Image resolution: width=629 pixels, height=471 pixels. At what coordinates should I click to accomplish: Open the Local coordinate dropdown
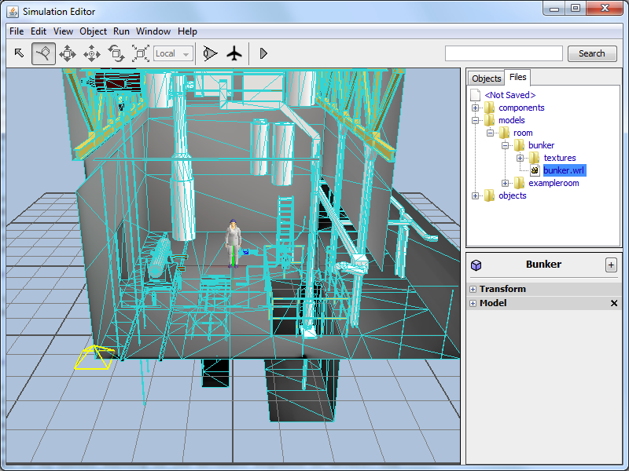click(x=186, y=53)
